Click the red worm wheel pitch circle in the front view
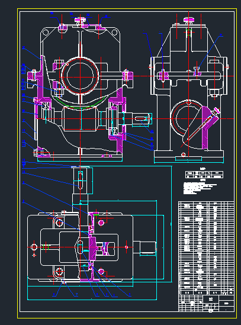Screen dimensions: 241x325 click(80, 76)
